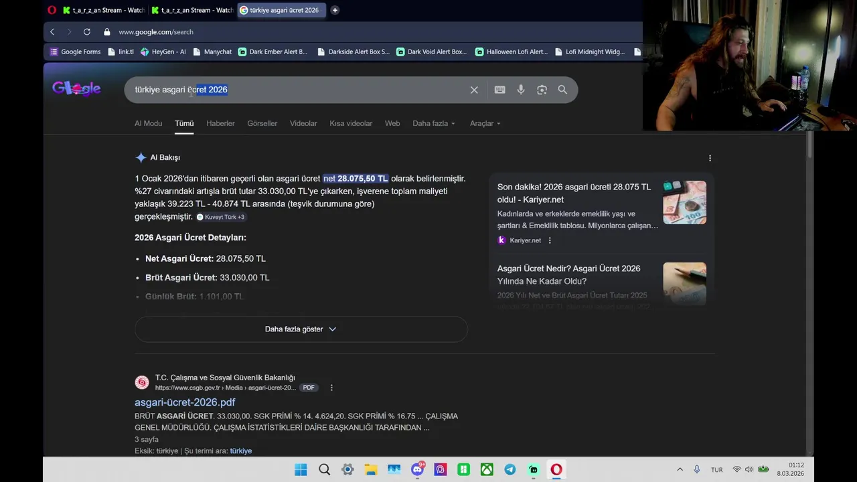Click the Kuveyt Türk +3 source chip
Screen dimensions: 857x482
tap(220, 217)
